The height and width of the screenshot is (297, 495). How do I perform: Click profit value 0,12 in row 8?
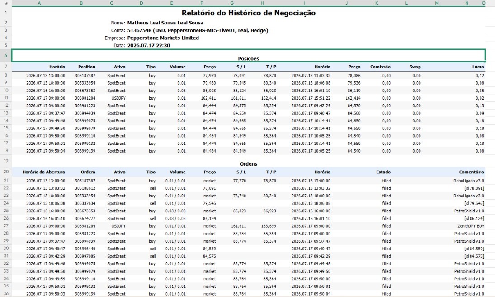(x=480, y=76)
